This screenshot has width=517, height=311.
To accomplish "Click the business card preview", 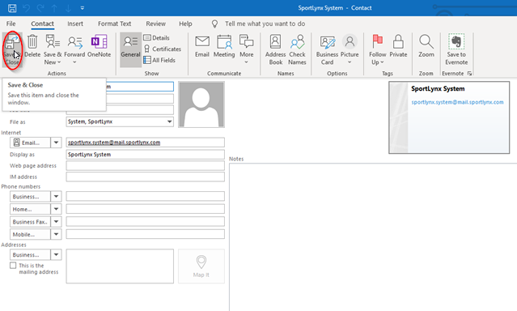I will [449, 117].
